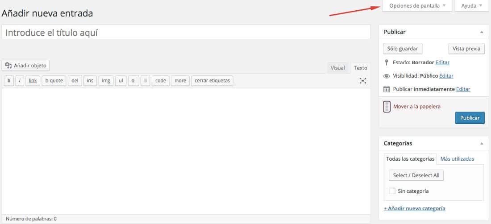Viewport: 491px width, 224px height.
Task: Insert image tag with img button
Action: pos(106,81)
